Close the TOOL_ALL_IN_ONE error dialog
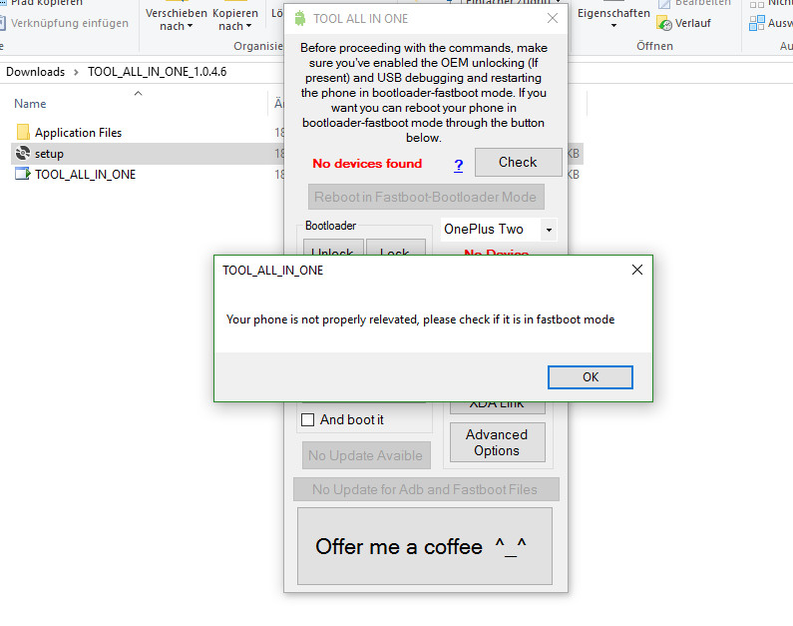793x626 pixels. tap(637, 270)
